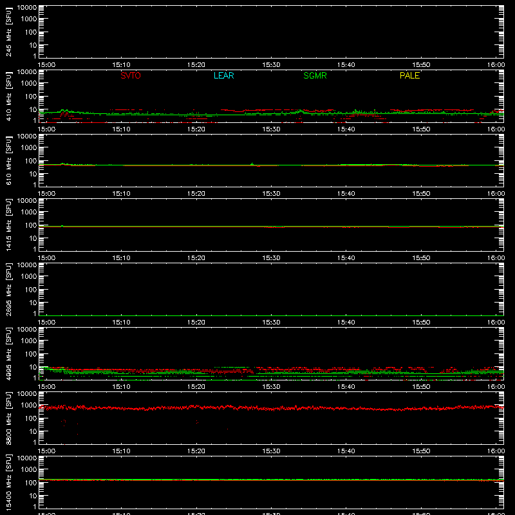Screen dimensions: 515x515
Task: Select the 2695 MHz [SFU] axis title
Action: [8, 289]
